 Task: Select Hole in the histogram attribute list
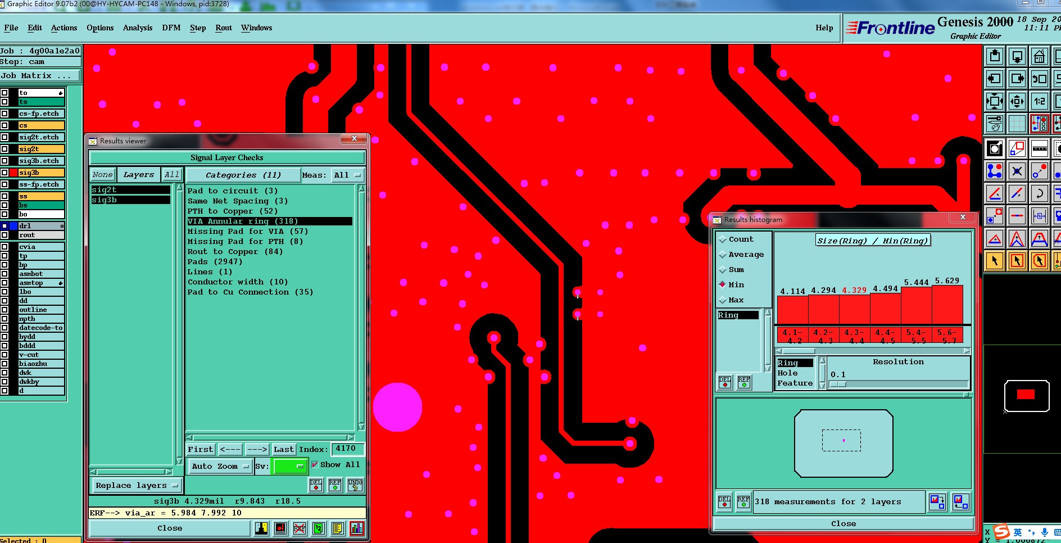point(787,373)
